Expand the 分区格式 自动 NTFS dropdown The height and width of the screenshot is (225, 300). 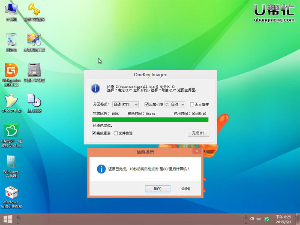(x=126, y=104)
